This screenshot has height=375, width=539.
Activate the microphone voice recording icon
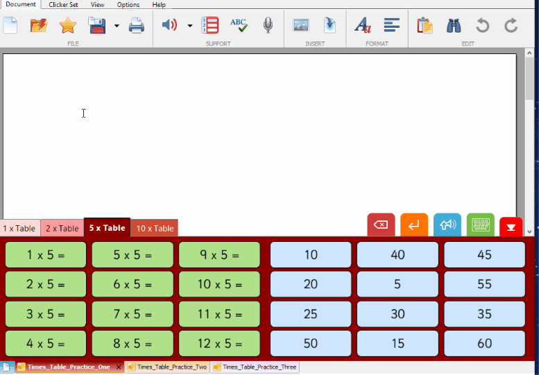click(268, 26)
